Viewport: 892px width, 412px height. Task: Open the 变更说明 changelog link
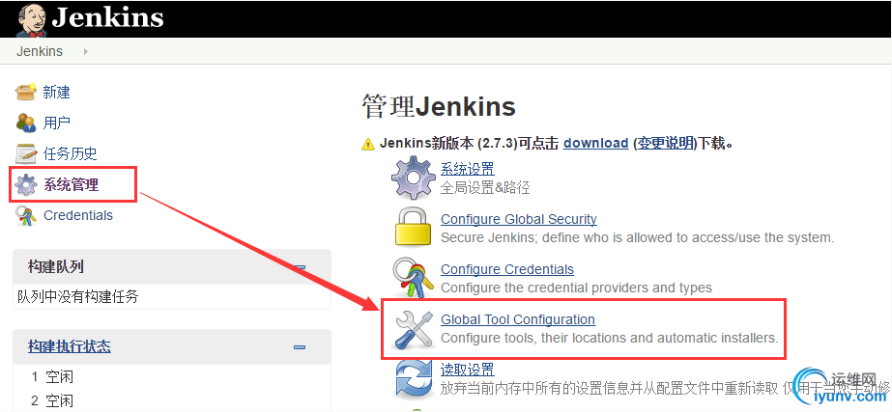tap(665, 143)
